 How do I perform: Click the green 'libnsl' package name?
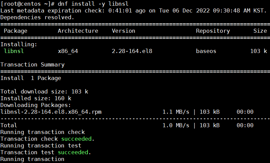click(14, 51)
